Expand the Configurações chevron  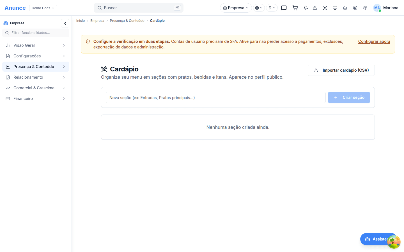(64, 56)
